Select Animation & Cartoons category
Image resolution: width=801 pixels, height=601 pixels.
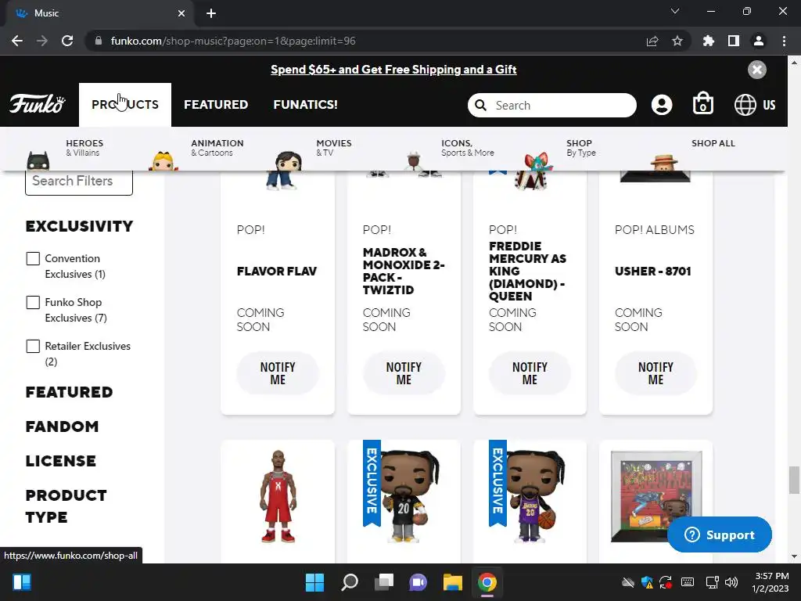217,148
